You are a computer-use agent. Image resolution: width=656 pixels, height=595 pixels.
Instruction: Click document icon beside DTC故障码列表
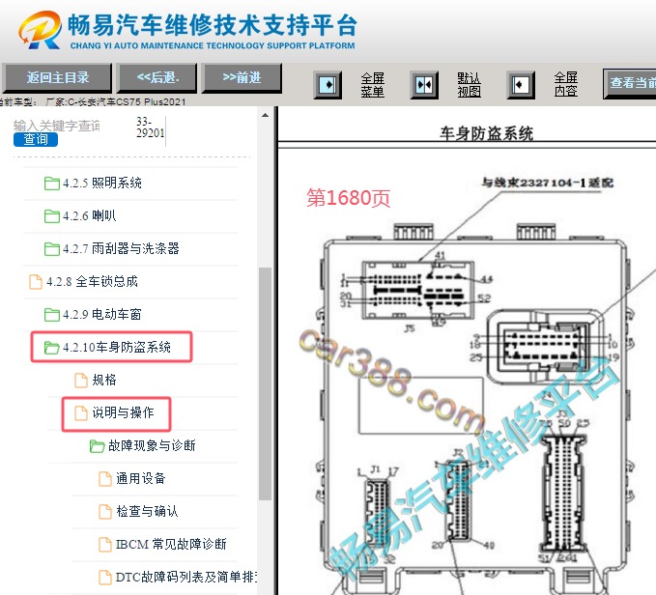105,577
